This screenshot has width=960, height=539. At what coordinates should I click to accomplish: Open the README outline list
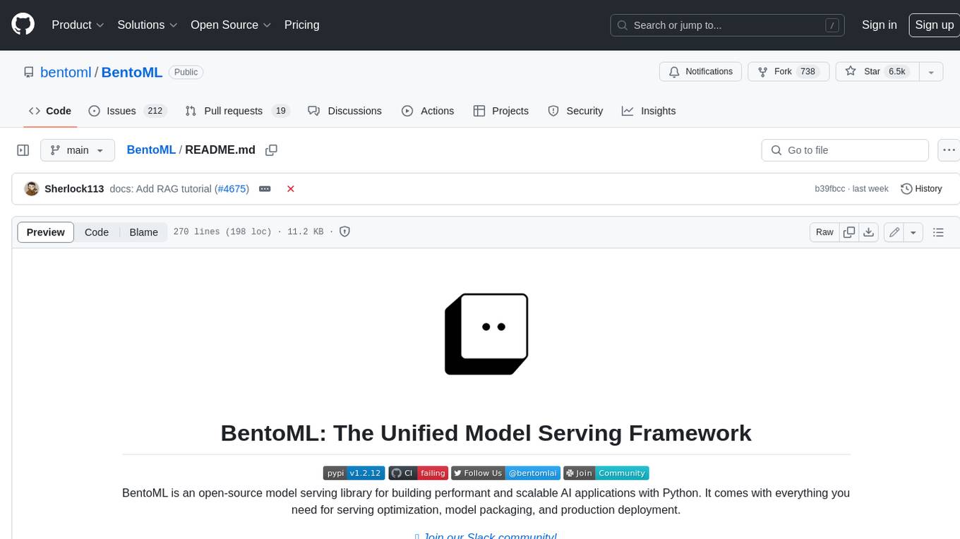tap(938, 232)
